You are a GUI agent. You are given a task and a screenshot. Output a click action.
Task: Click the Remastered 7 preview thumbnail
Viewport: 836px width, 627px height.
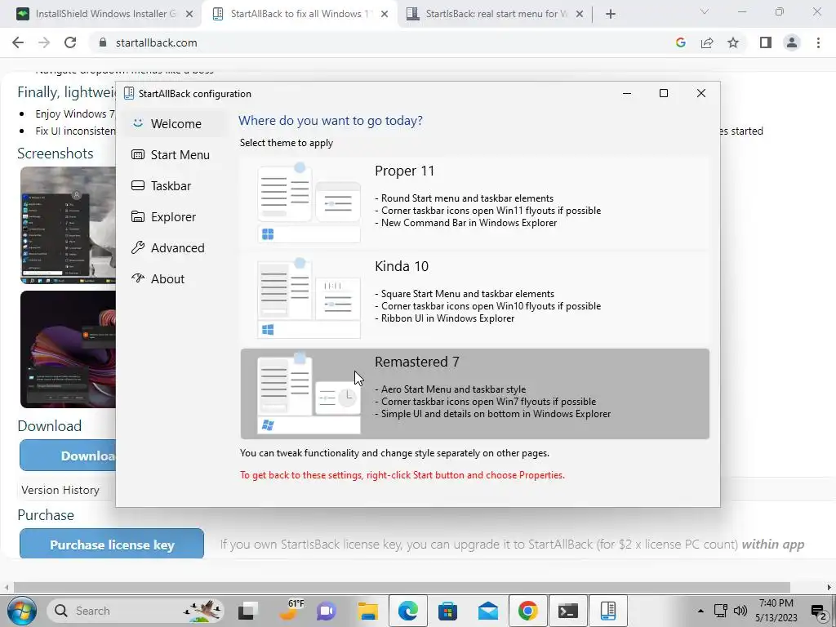point(309,394)
